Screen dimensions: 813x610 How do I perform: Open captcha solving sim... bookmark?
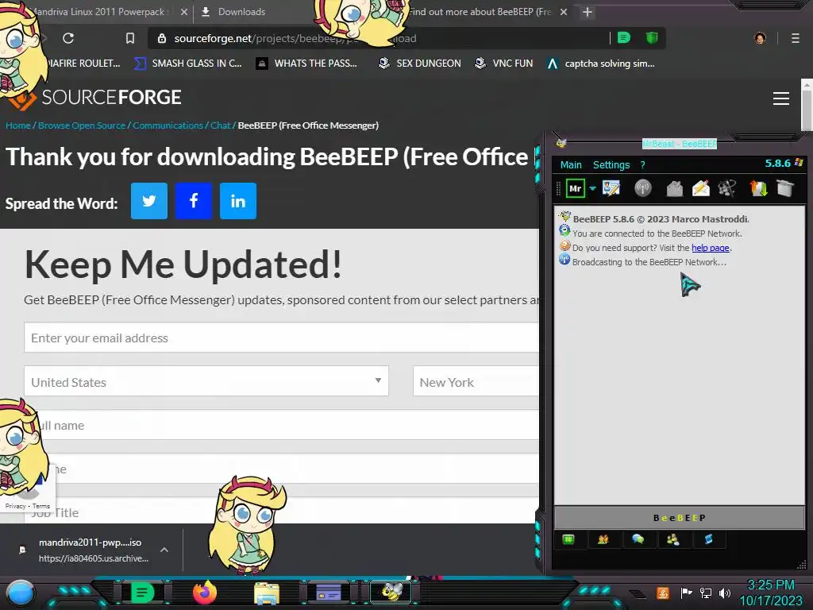pyautogui.click(x=601, y=64)
